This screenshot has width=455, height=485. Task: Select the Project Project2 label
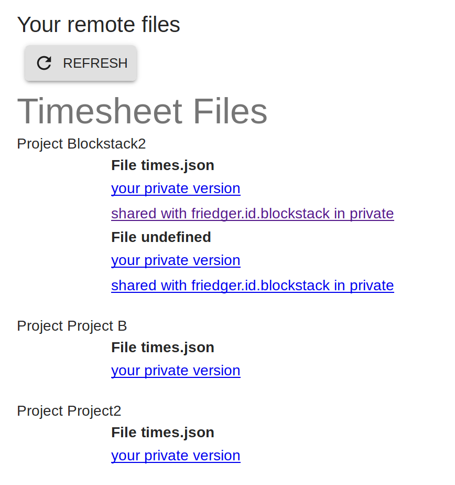pos(69,411)
